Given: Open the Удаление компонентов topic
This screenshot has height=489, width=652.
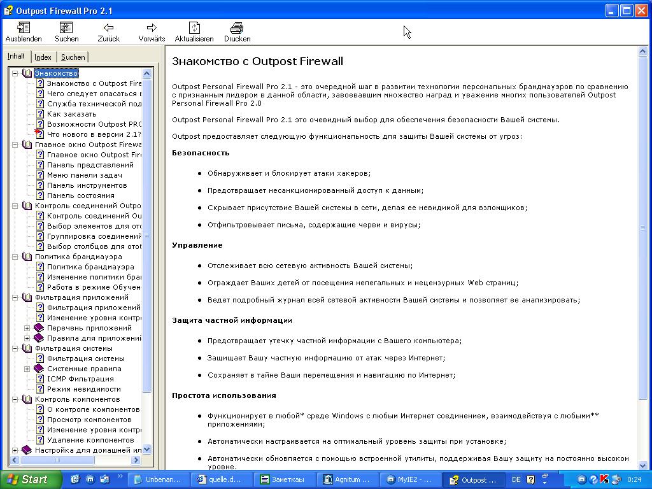Looking at the screenshot, I should 90,440.
